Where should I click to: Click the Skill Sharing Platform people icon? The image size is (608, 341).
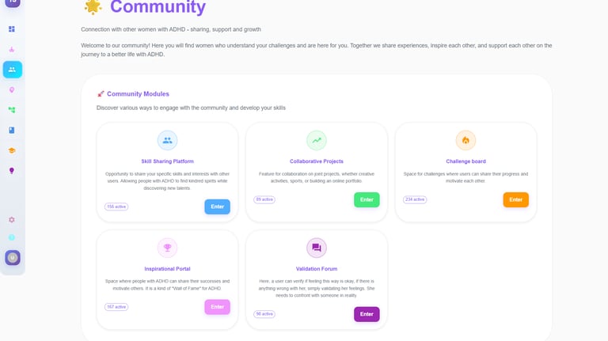click(167, 141)
